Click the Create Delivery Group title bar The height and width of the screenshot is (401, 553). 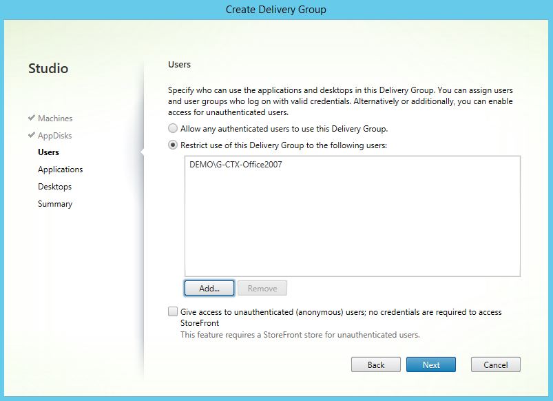[x=276, y=10]
